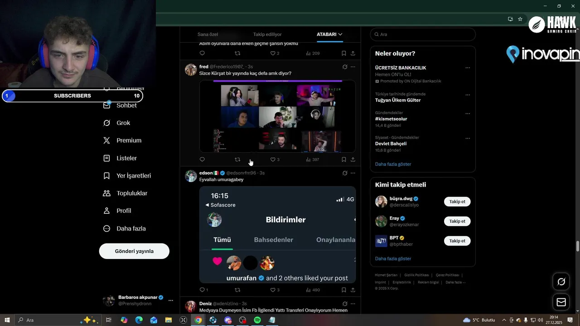Open the Hizmet Şartları footer link

tap(386, 275)
